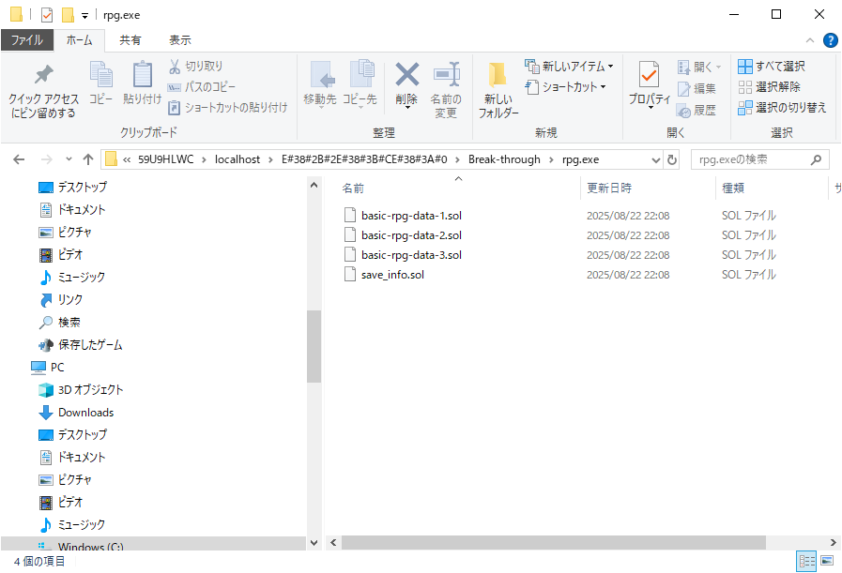Click the Delete (削除) red X icon

pos(406,77)
